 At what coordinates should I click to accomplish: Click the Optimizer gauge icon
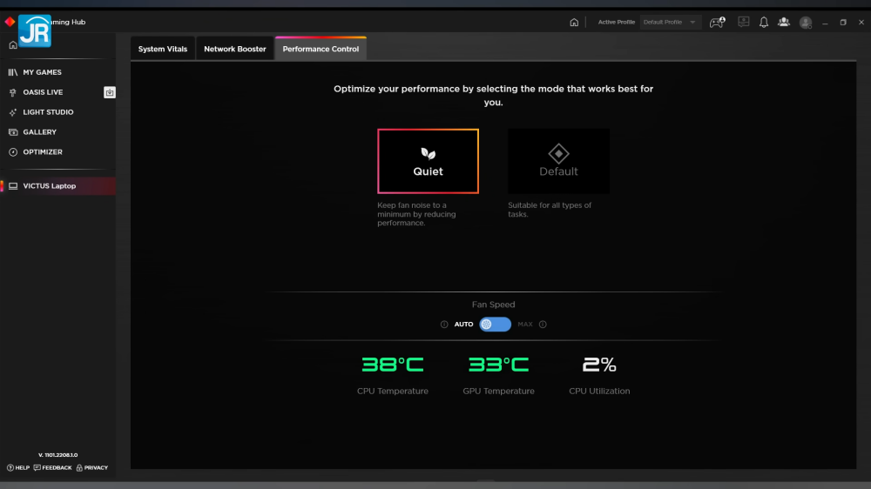click(13, 152)
